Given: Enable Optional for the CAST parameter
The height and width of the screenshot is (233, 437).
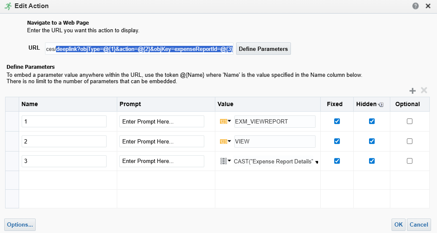Looking at the screenshot, I should coord(409,161).
